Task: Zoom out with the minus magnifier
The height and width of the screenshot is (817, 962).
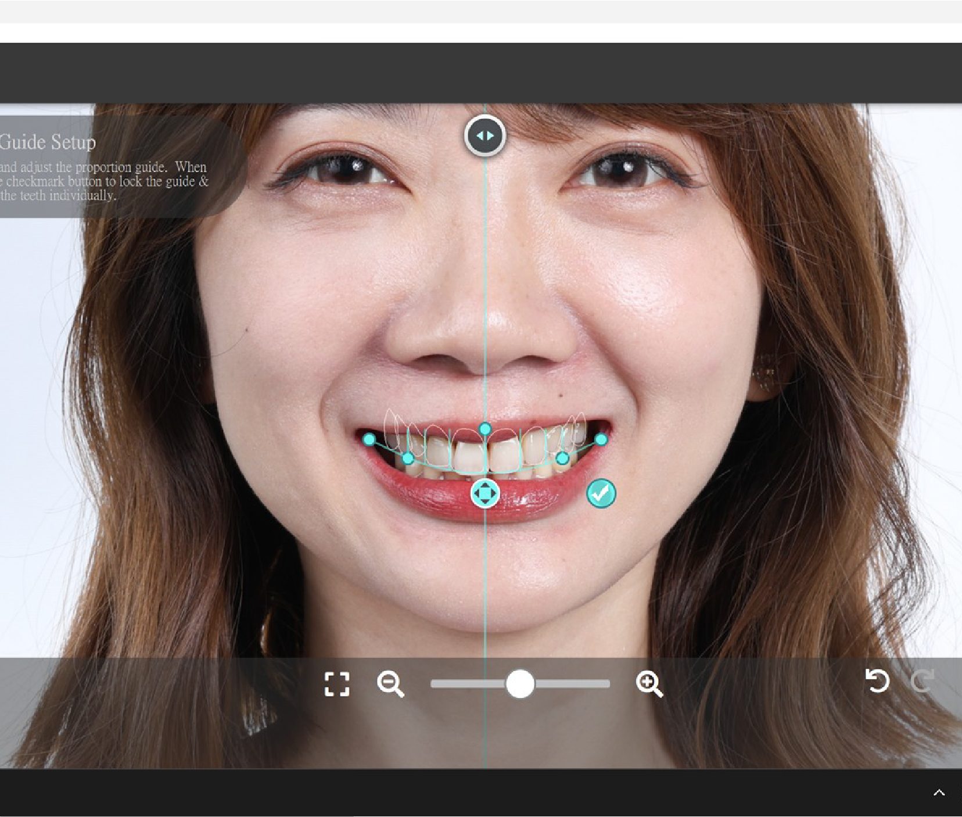Action: click(390, 684)
